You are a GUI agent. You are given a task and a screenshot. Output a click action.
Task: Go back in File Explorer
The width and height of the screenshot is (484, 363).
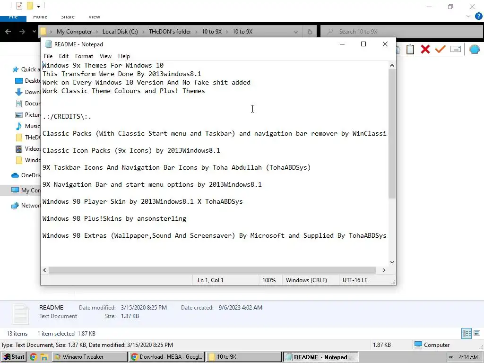point(8,32)
